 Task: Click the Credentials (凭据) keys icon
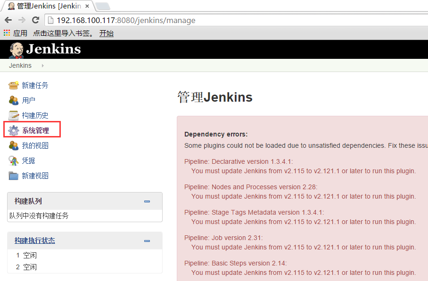click(x=13, y=161)
